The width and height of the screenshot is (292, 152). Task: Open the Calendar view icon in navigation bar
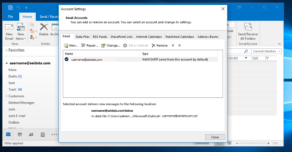(20, 134)
